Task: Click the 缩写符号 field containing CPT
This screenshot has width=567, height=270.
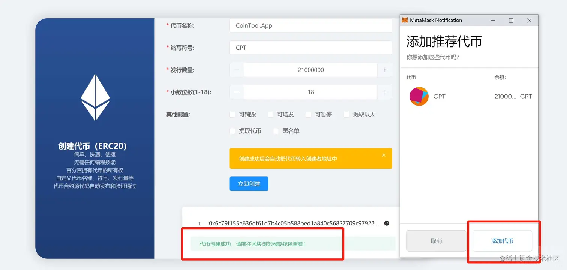Action: pyautogui.click(x=311, y=48)
